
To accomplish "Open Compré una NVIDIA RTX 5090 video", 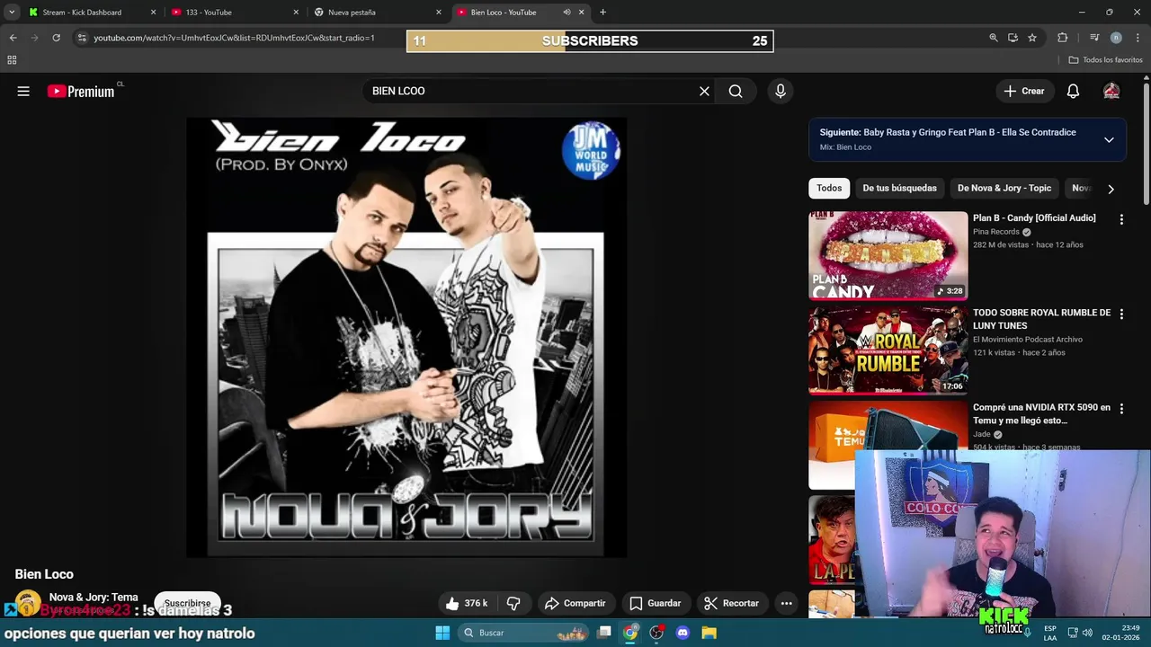I will point(1041,413).
